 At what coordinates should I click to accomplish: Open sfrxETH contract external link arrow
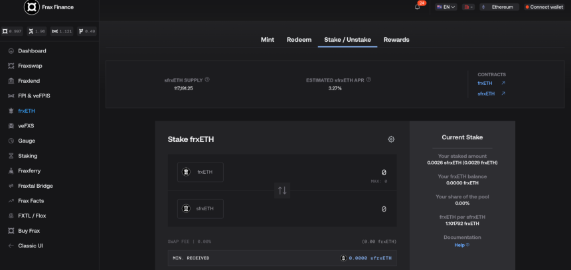click(503, 94)
